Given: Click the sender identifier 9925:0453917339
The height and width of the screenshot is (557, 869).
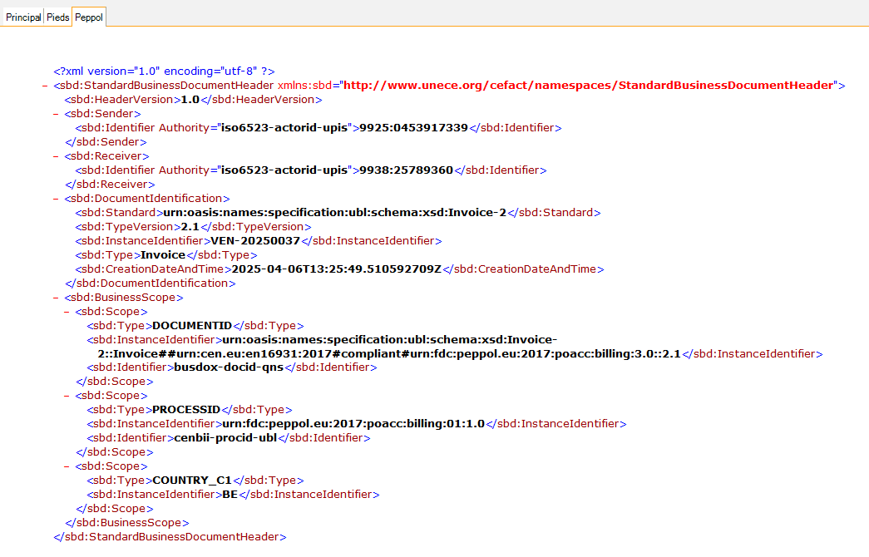Looking at the screenshot, I should [413, 128].
